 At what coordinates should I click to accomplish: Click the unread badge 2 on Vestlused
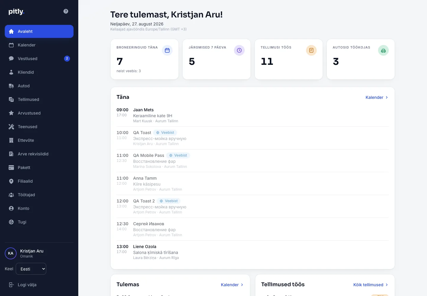click(x=67, y=59)
